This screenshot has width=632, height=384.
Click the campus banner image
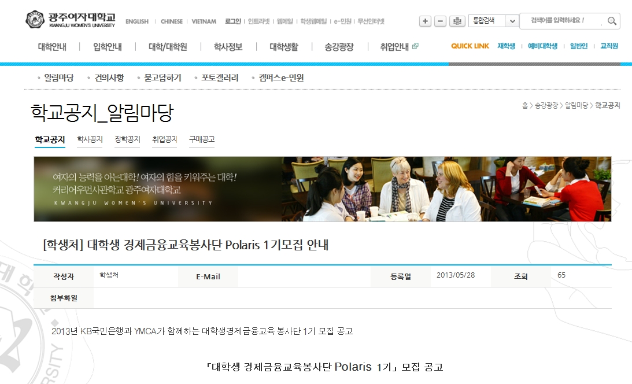click(x=323, y=189)
